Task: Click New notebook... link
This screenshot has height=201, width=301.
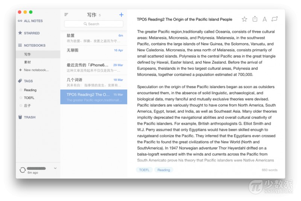Action: [x=36, y=70]
